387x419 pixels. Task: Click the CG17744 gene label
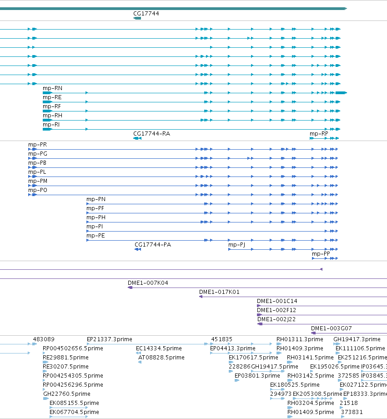146,13
